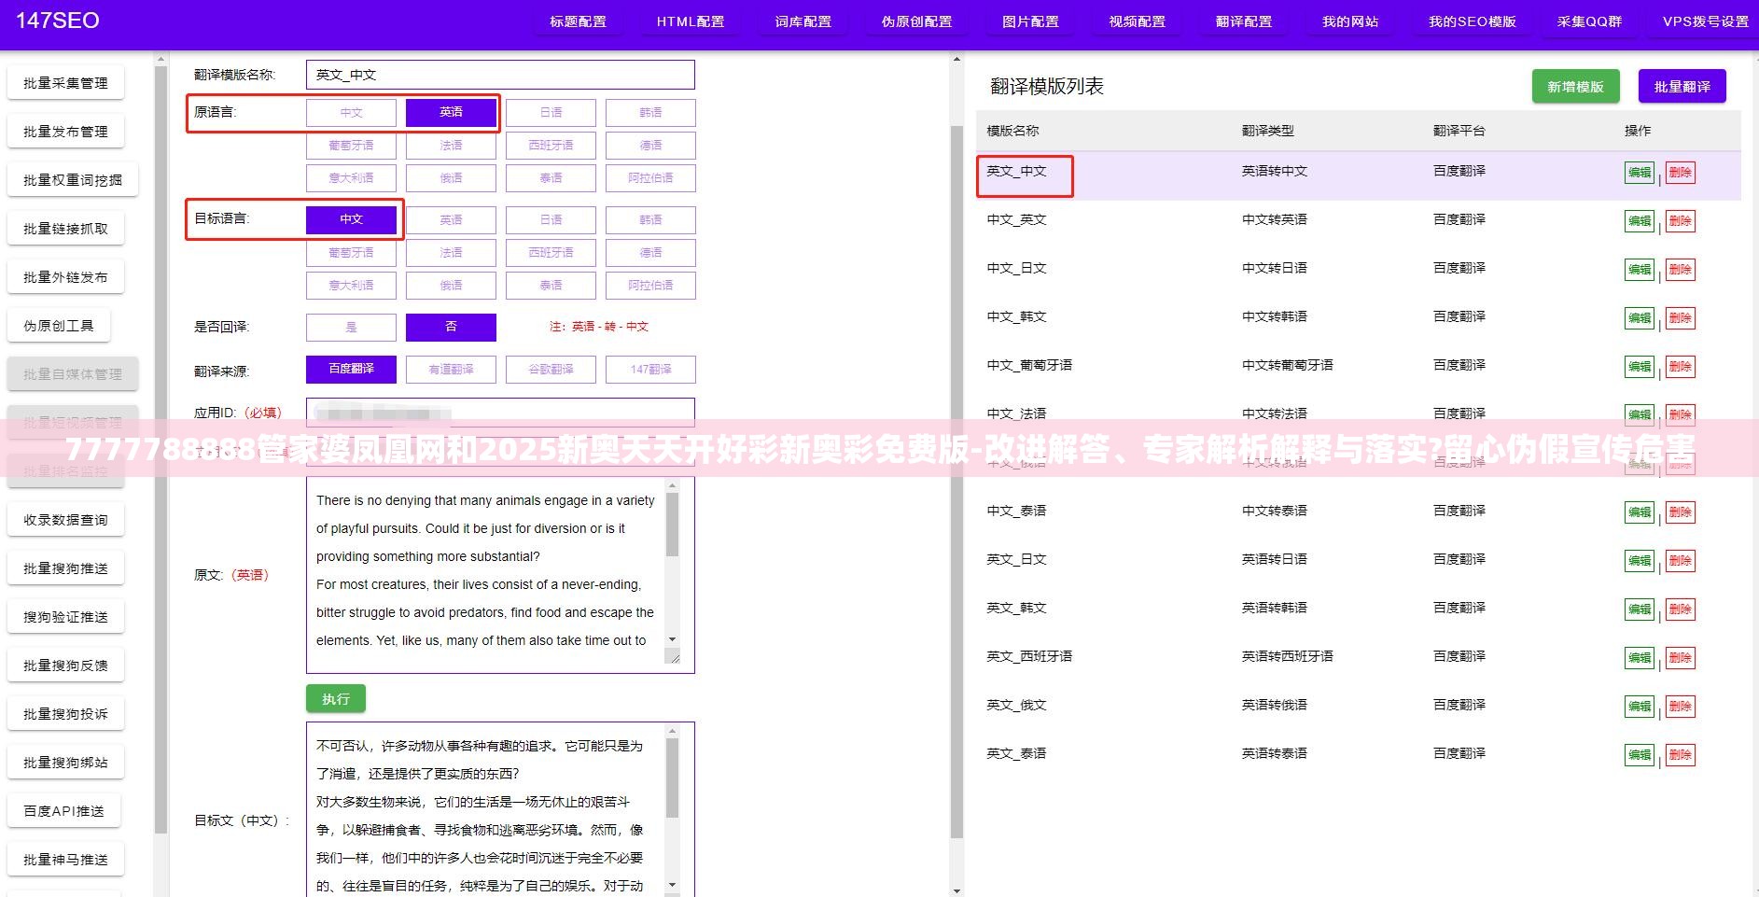
Task: Set the target language (目标语言) to 英语
Action: 451,220
